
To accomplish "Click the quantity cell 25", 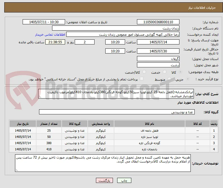I will (x=49, y=131).
